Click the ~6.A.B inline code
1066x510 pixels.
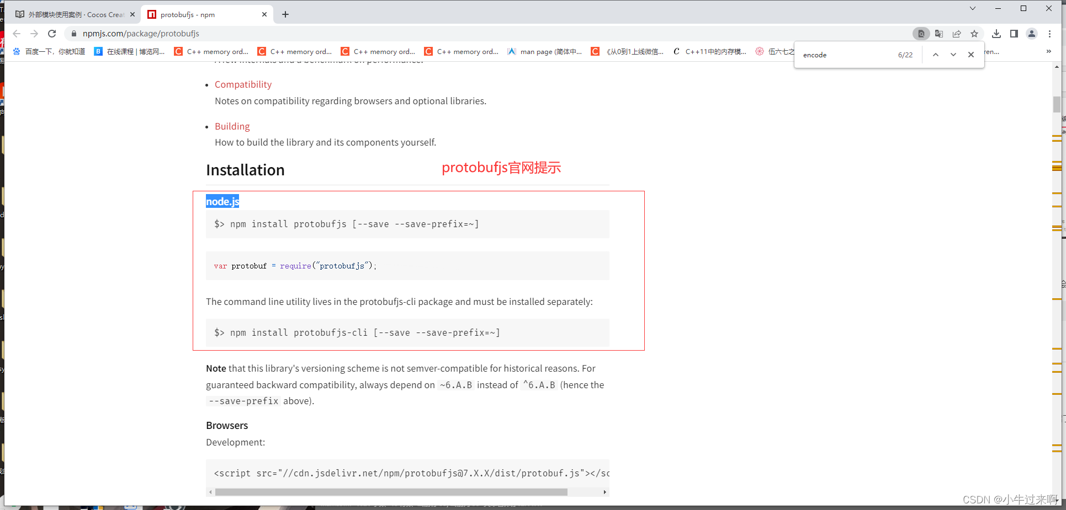pos(456,385)
